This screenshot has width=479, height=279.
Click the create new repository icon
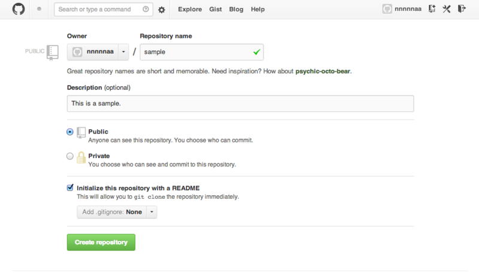point(432,9)
